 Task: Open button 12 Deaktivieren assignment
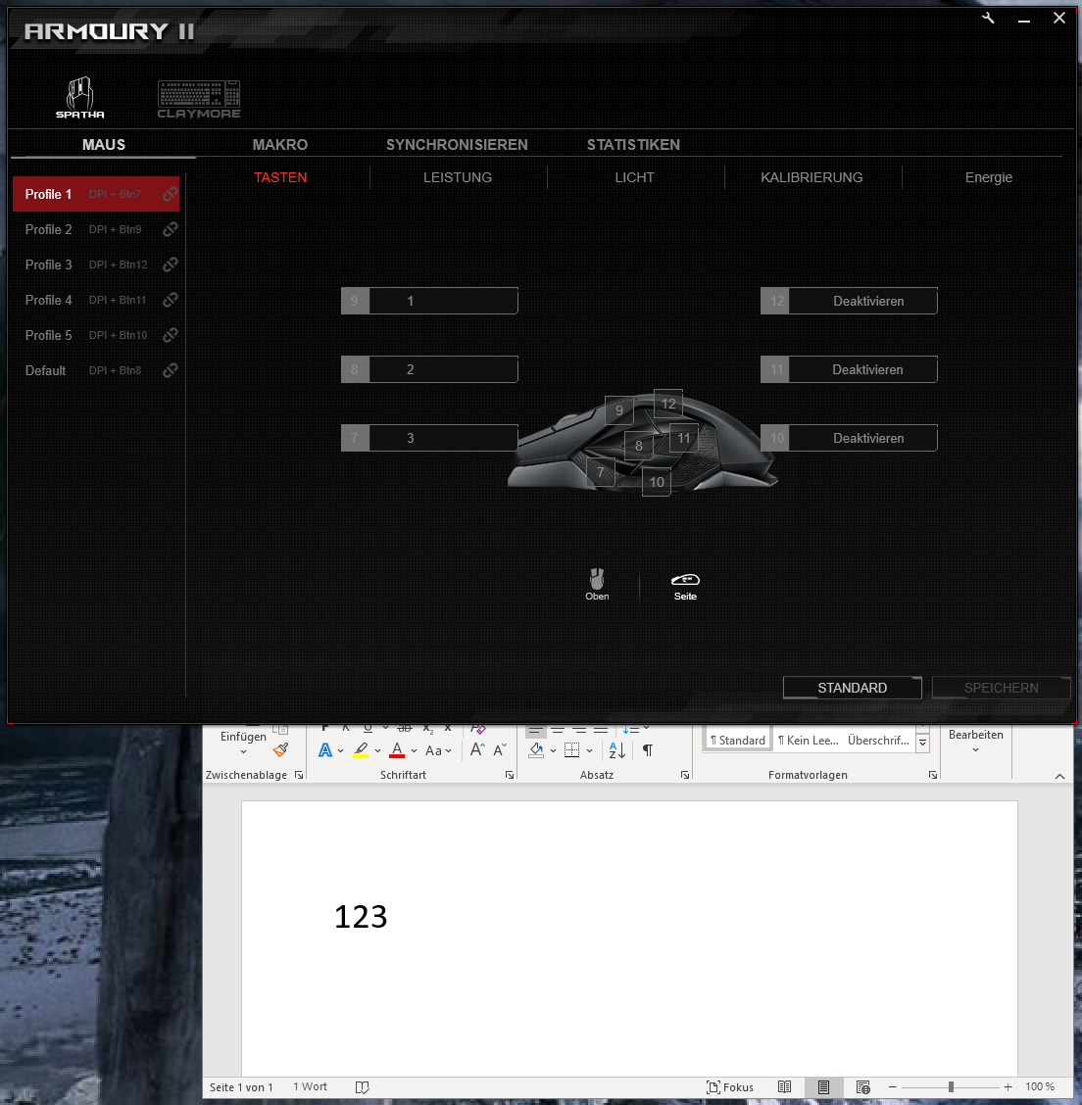[x=849, y=301]
